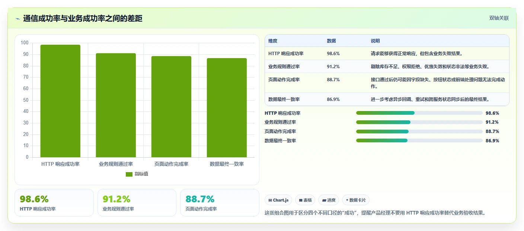Click the 业务规则通过率 x-axis label
524x231 pixels.
[x=116, y=164]
